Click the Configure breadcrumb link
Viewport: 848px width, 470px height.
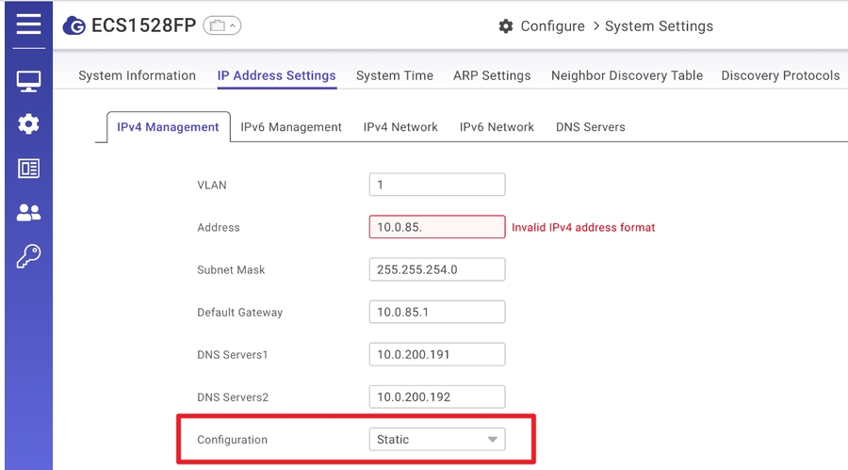pos(552,26)
